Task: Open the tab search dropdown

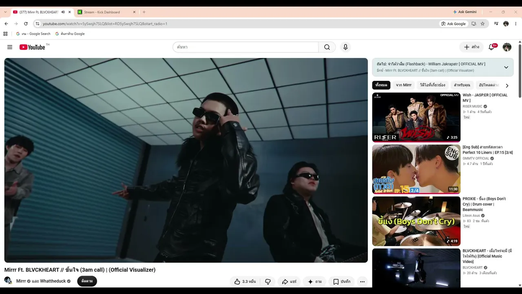Action: [x=5, y=12]
